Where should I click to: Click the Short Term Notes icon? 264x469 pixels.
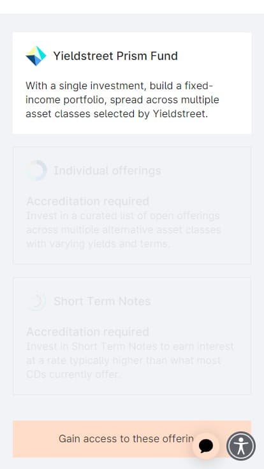pos(36,301)
